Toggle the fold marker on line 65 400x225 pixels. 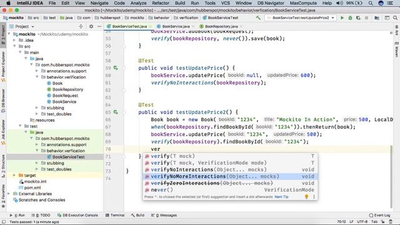pos(124,112)
